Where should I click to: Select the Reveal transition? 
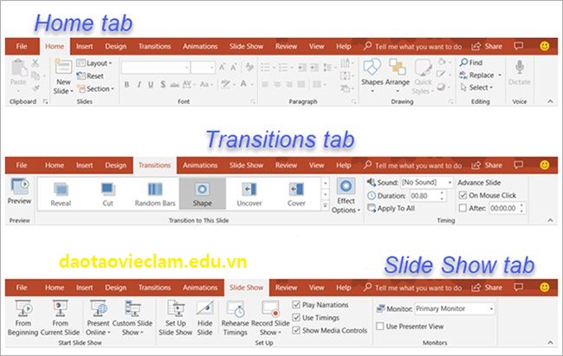pos(61,194)
